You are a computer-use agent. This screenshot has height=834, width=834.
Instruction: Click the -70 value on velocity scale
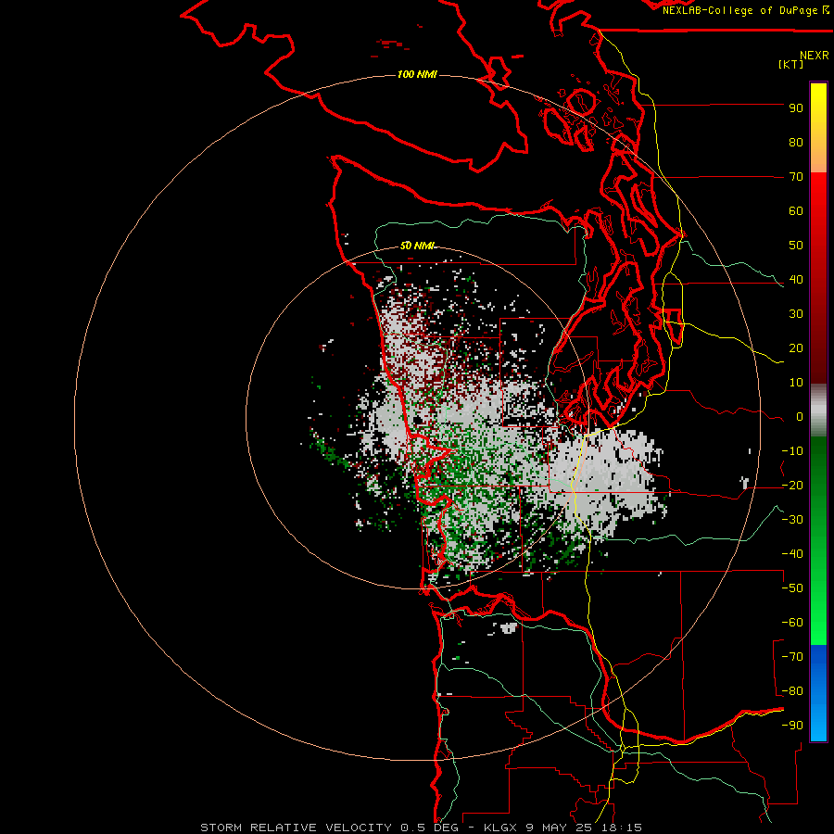tap(792, 656)
